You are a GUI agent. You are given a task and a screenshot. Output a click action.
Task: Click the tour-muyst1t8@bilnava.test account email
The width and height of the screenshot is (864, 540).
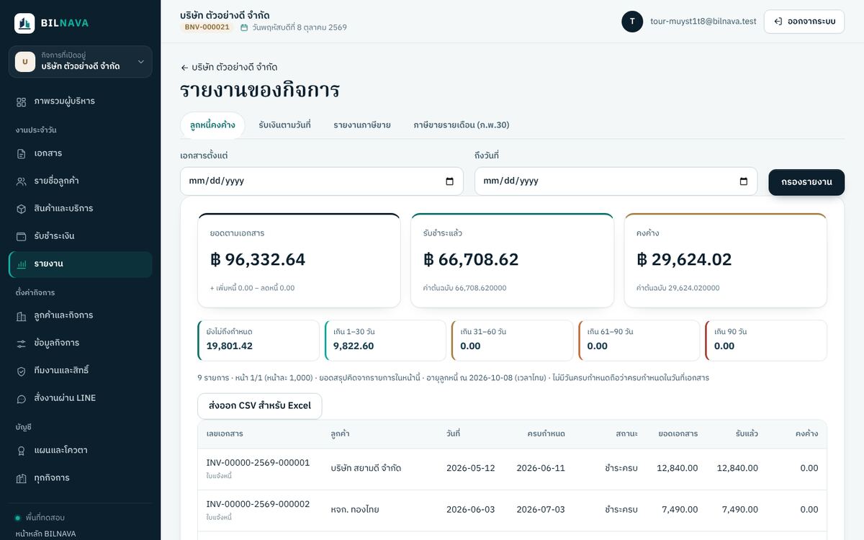(703, 22)
